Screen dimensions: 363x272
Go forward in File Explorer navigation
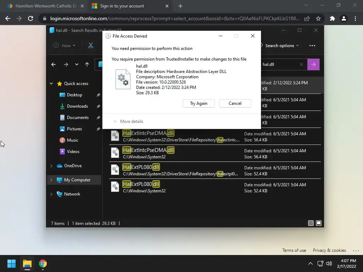coord(66,64)
